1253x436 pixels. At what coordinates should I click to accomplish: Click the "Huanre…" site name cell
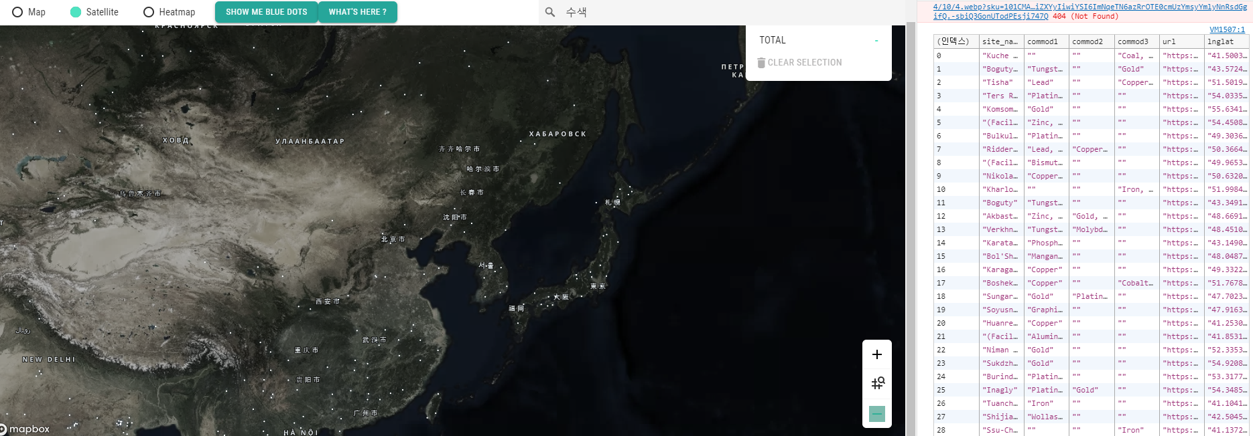coord(1001,323)
